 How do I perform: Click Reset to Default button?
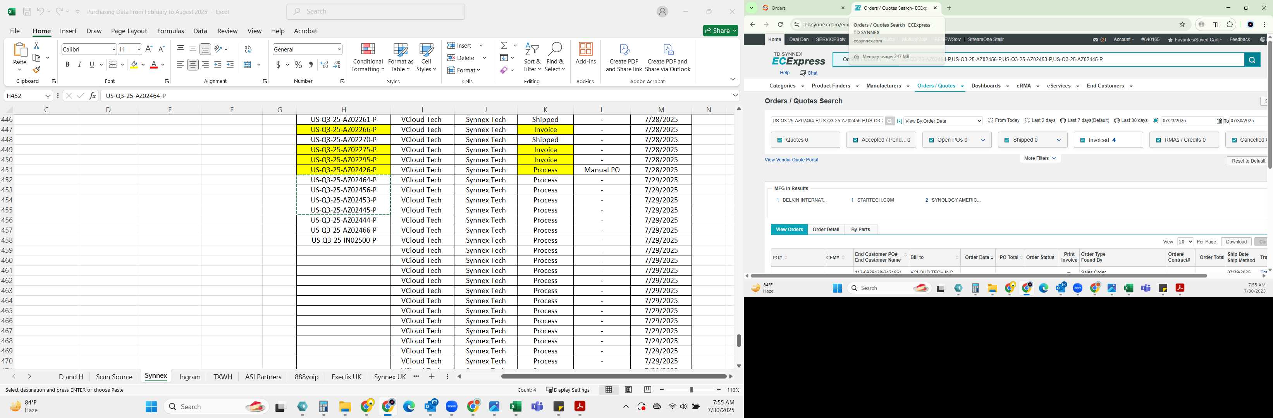1248,161
